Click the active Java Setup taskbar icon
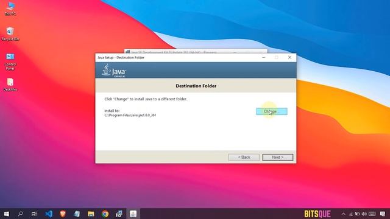This screenshot has height=219, width=390. [x=133, y=214]
